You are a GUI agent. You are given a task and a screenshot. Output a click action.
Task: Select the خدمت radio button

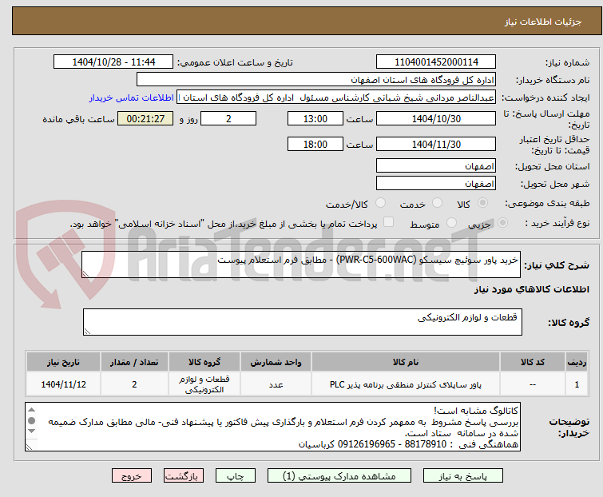click(x=437, y=203)
